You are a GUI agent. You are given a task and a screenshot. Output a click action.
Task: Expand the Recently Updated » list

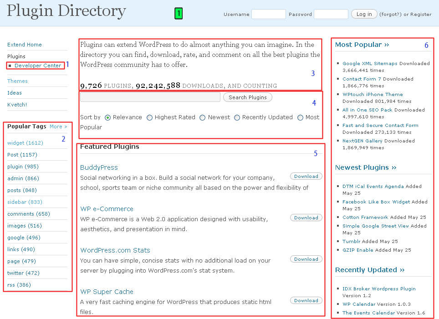(x=370, y=270)
